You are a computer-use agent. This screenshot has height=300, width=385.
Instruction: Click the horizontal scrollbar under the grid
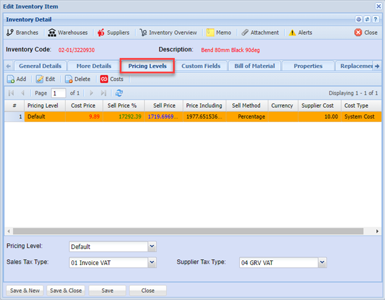click(x=178, y=231)
